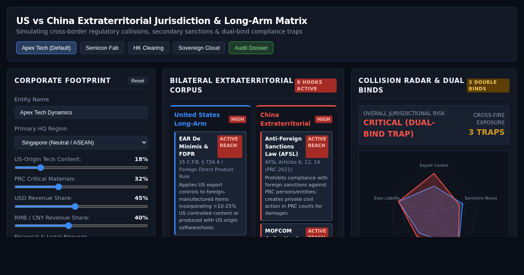Adjust the PRC Critical Materials slider

click(x=81, y=187)
